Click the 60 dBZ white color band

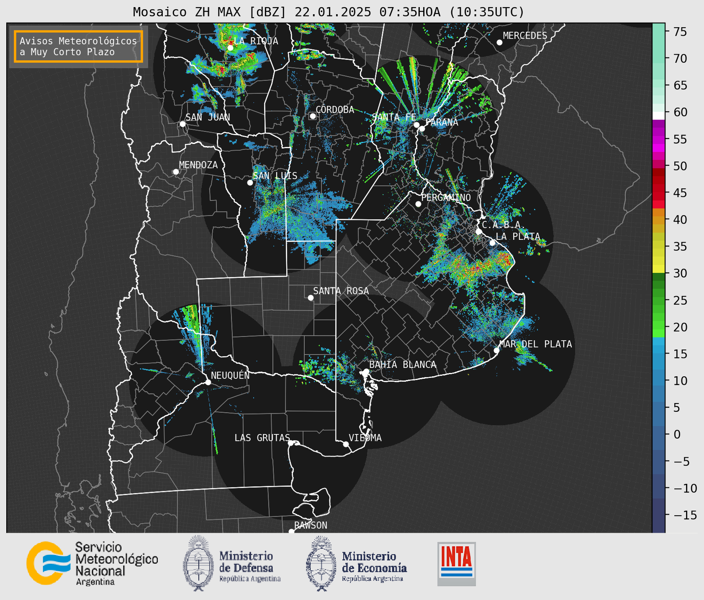(659, 116)
